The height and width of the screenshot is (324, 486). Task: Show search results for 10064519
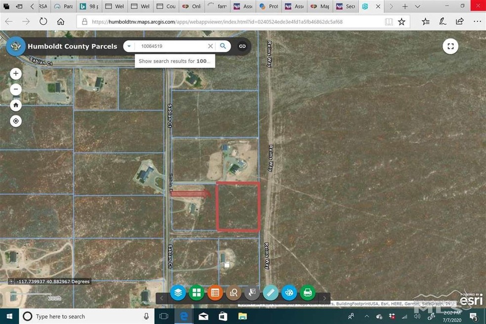click(x=174, y=61)
